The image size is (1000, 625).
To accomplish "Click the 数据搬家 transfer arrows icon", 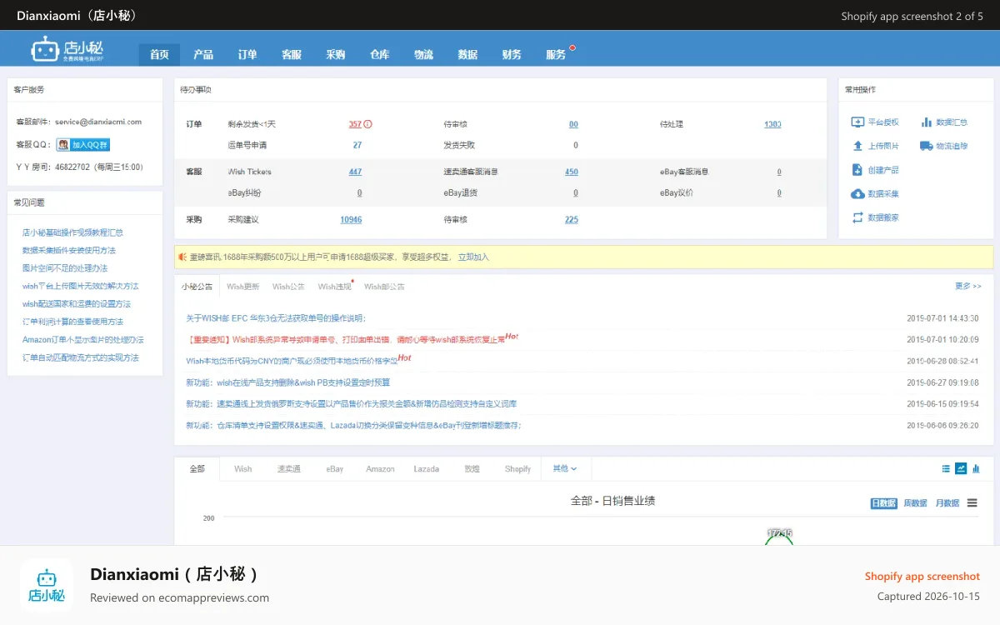I will point(857,217).
